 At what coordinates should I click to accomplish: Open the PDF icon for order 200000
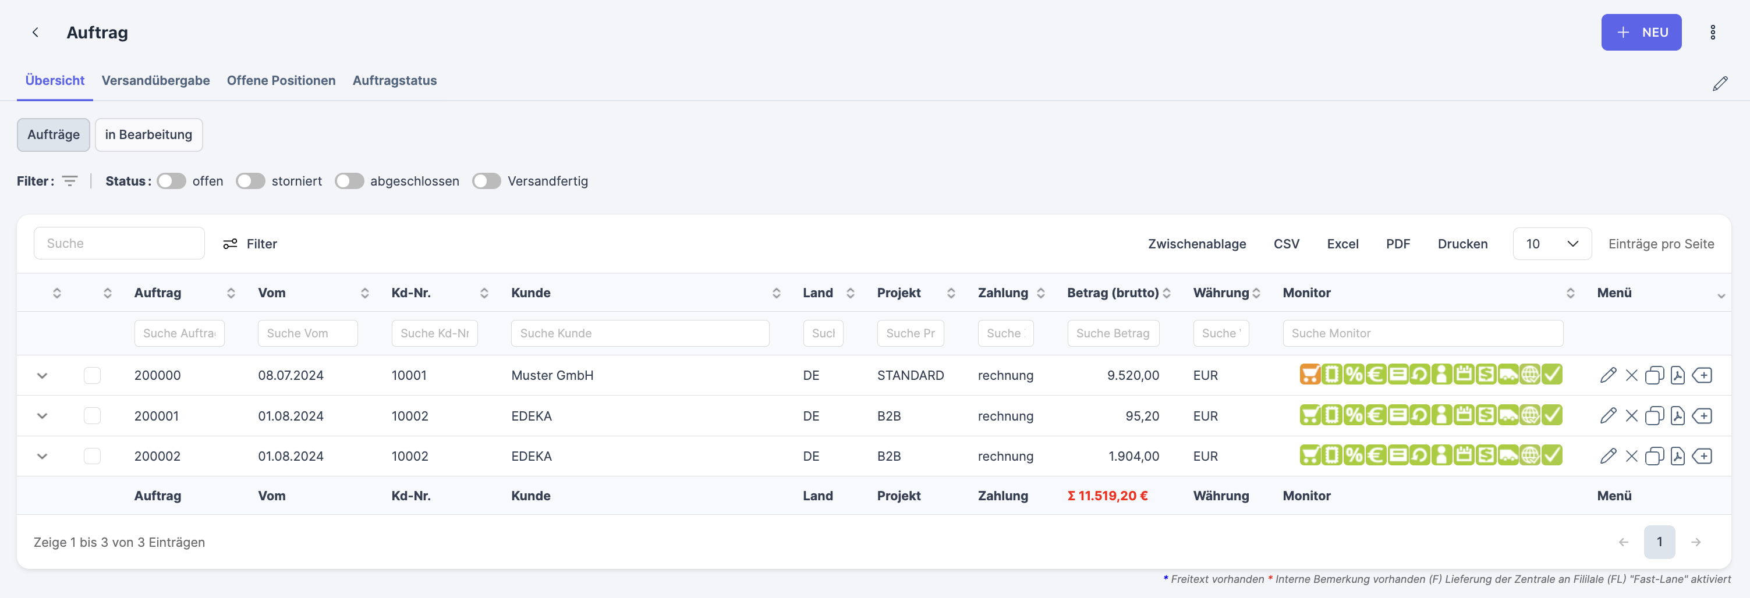point(1677,375)
